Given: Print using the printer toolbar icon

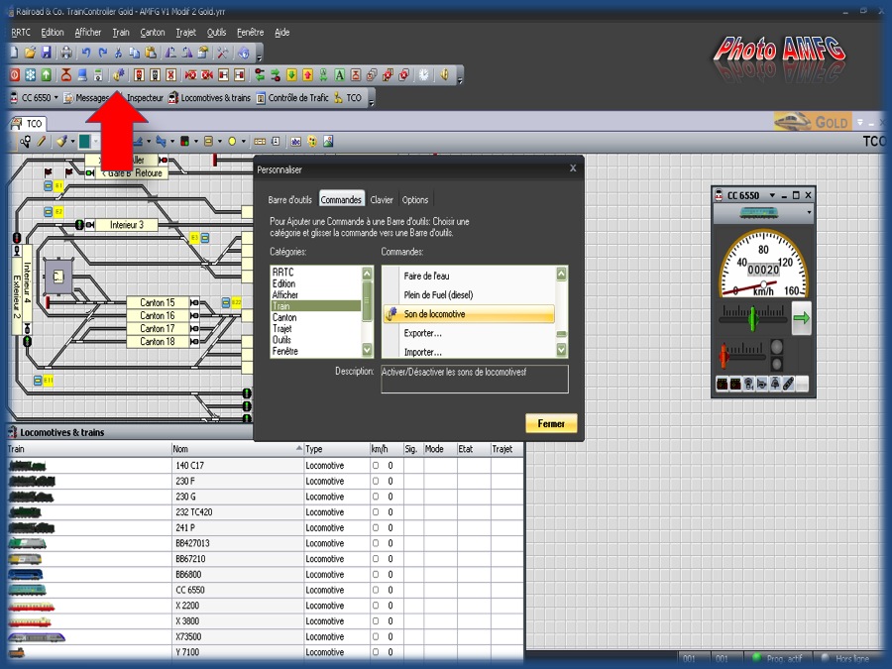Looking at the screenshot, I should click(x=66, y=53).
